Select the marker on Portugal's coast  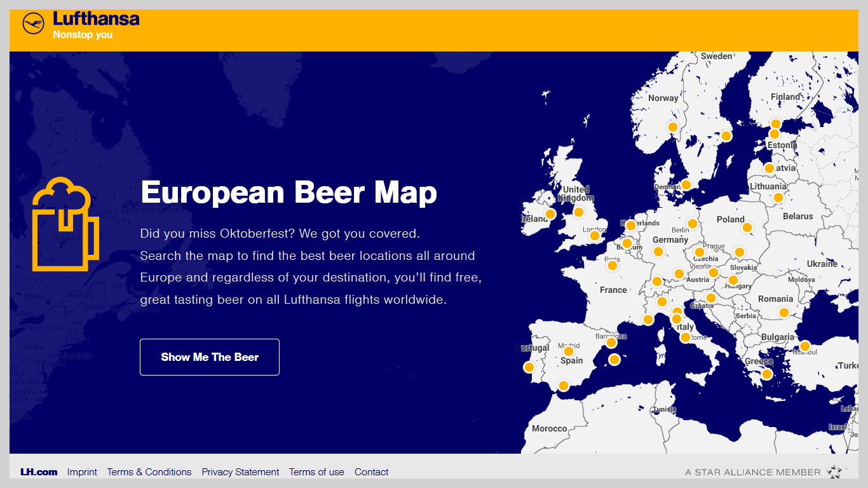pyautogui.click(x=529, y=367)
